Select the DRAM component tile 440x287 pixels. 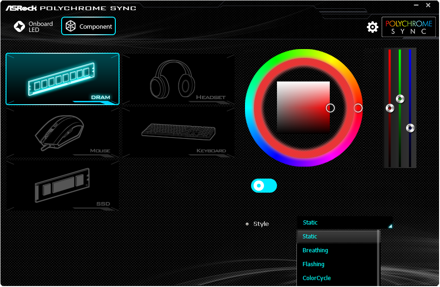63,79
